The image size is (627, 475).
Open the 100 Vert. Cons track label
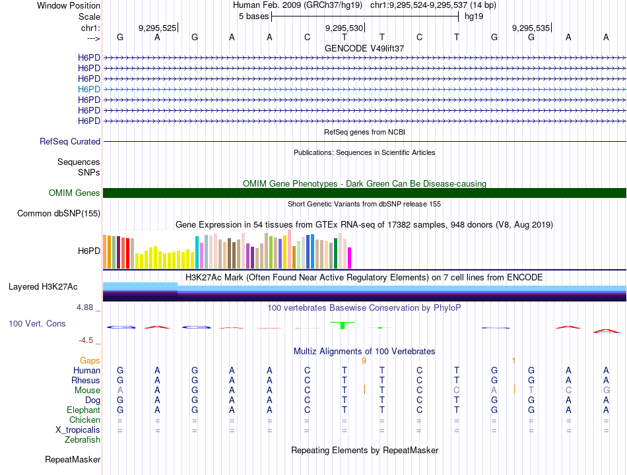(37, 323)
